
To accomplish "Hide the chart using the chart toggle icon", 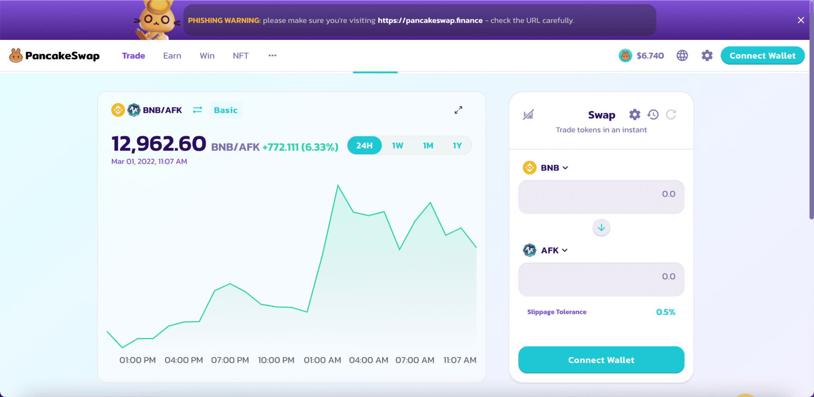I will coord(528,115).
